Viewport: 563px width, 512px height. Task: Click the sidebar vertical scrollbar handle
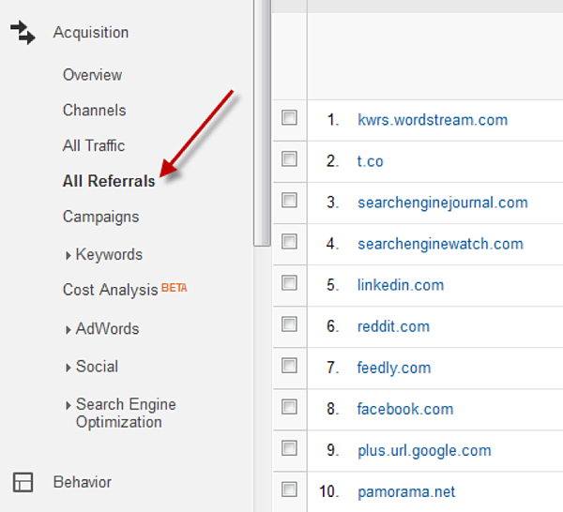coord(262,122)
